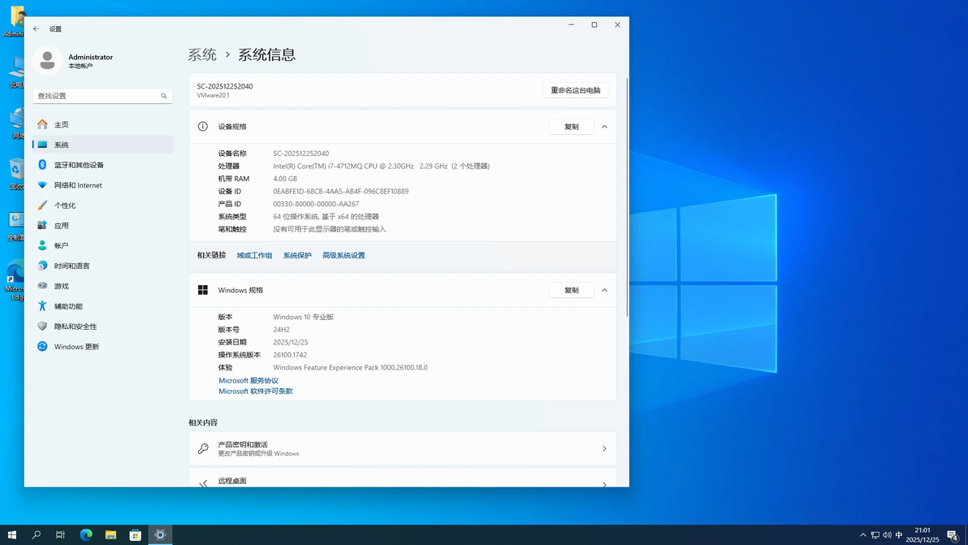The width and height of the screenshot is (968, 545).
Task: Open the 蓝牙和其他设备 Bluetooth icon
Action: tap(42, 165)
